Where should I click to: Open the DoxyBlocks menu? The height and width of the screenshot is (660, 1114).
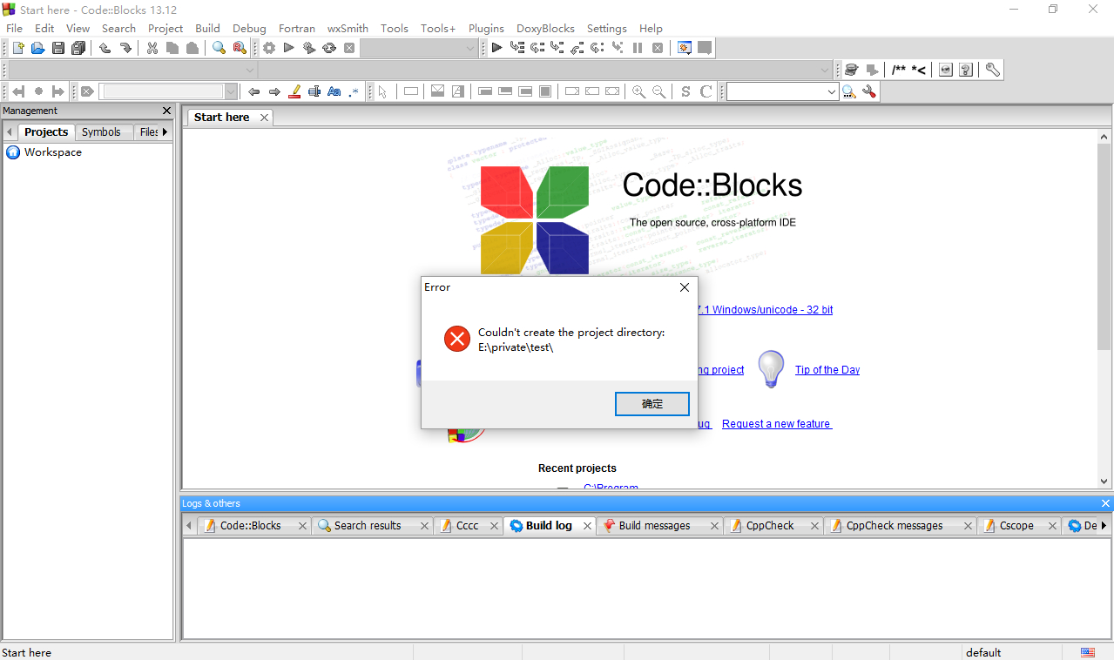click(x=545, y=28)
